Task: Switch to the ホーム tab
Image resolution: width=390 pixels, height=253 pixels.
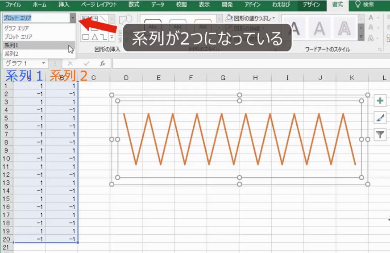Action: [x=39, y=4]
